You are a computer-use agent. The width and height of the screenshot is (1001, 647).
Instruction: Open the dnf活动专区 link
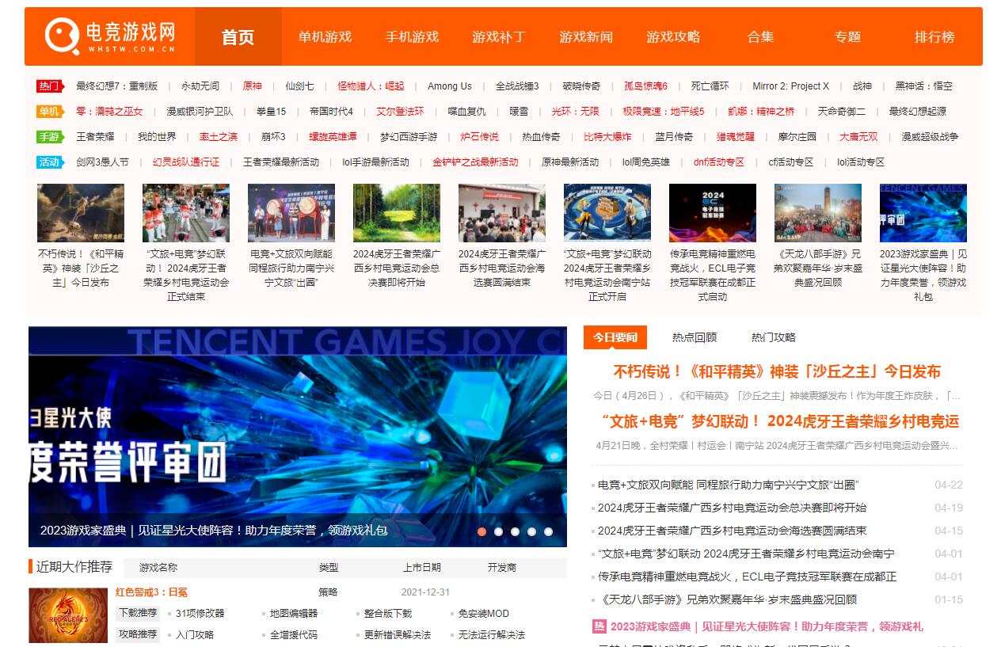[x=719, y=162]
